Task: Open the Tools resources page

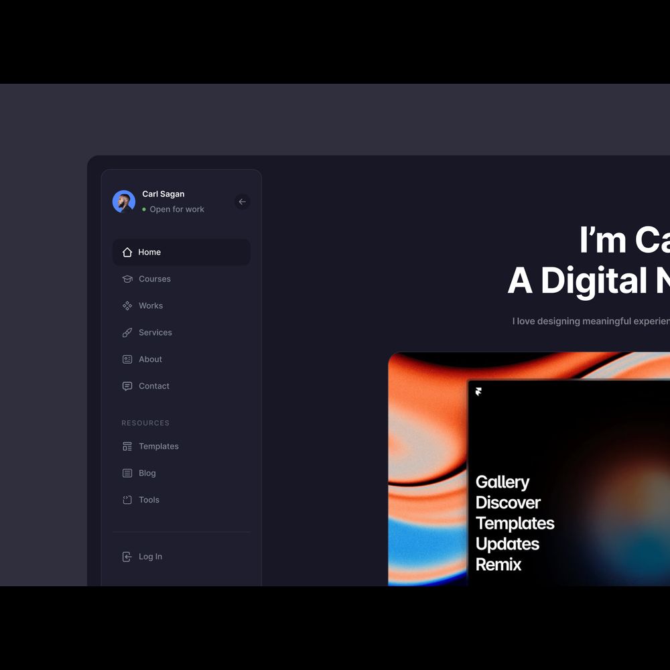Action: (x=149, y=500)
